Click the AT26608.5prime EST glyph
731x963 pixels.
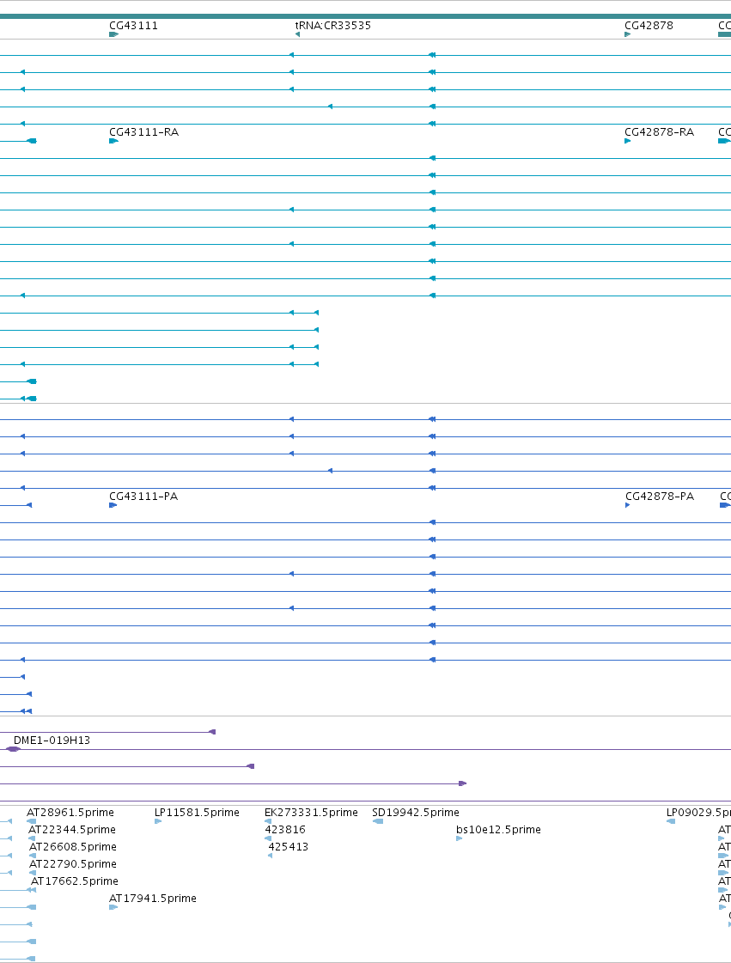33,856
